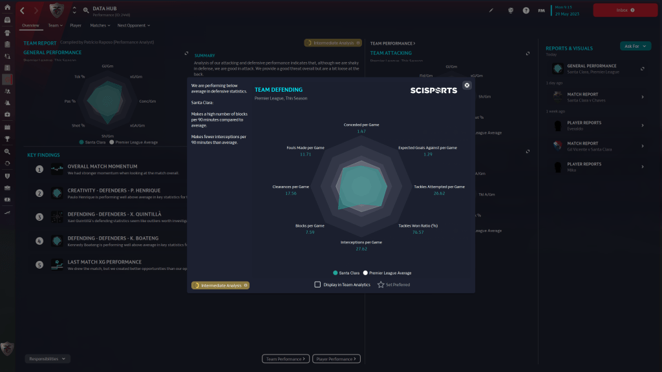
Task: Close the Team Defending popup
Action: pos(467,85)
